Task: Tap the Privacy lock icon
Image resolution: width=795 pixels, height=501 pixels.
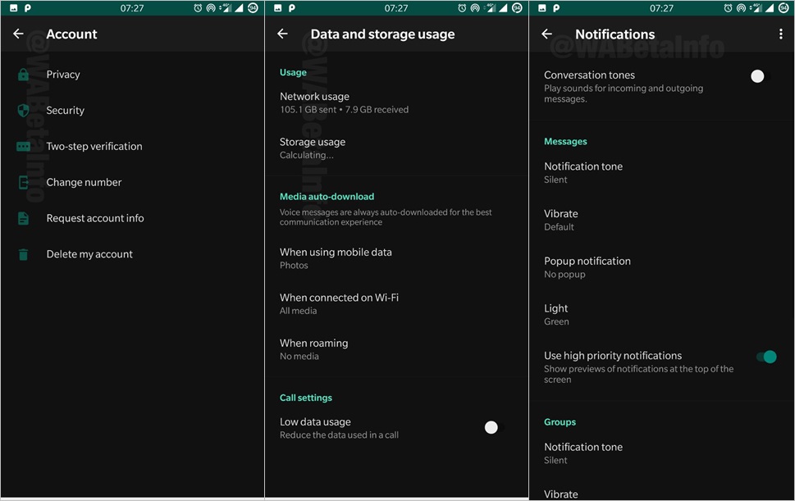Action: (23, 75)
